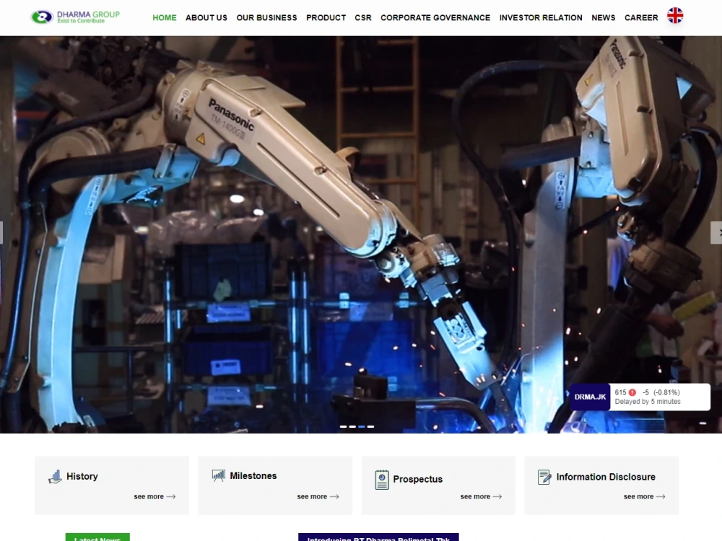Open the PRODUCT menu
The height and width of the screenshot is (541, 722).
click(x=326, y=17)
